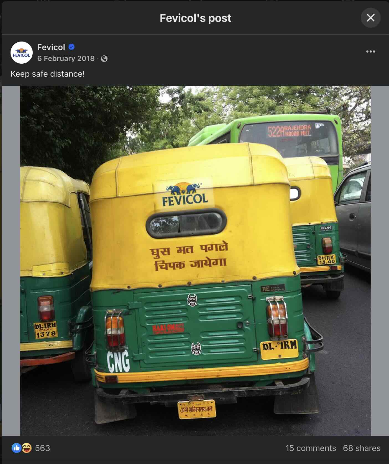Close Fevicol's post with the X button
The height and width of the screenshot is (464, 389).
pos(371,18)
